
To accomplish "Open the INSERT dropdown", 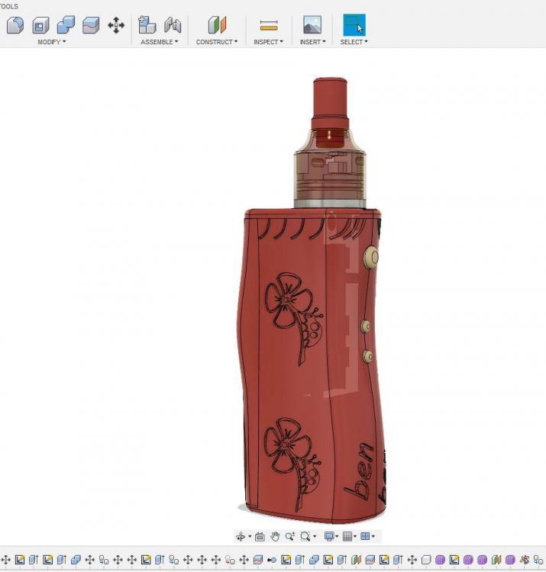I will point(312,42).
